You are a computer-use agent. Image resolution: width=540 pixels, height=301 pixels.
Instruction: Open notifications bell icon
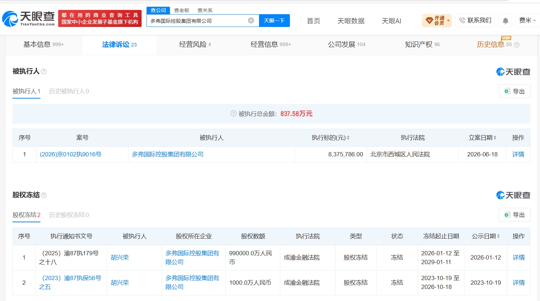(506, 21)
